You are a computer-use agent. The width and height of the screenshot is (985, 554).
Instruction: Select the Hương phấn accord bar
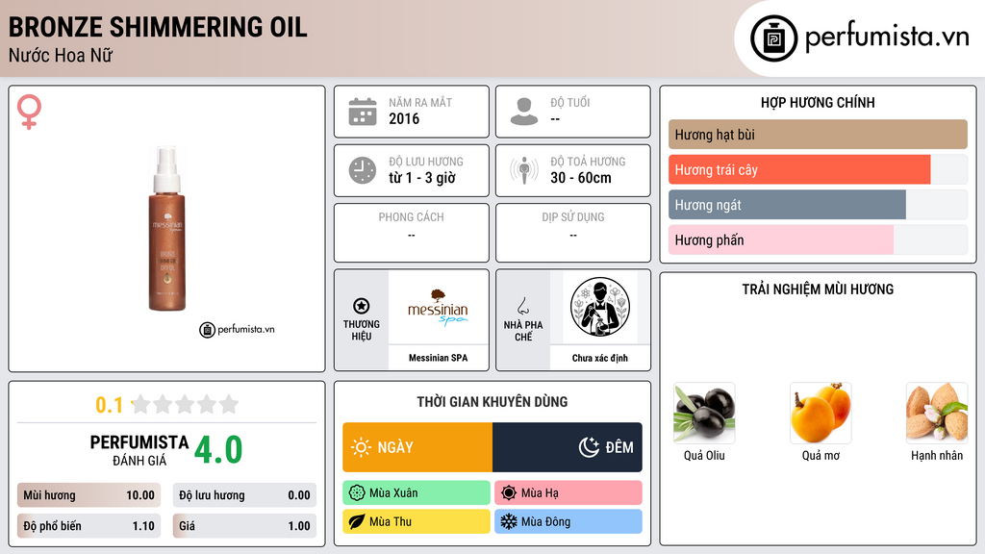coord(818,239)
